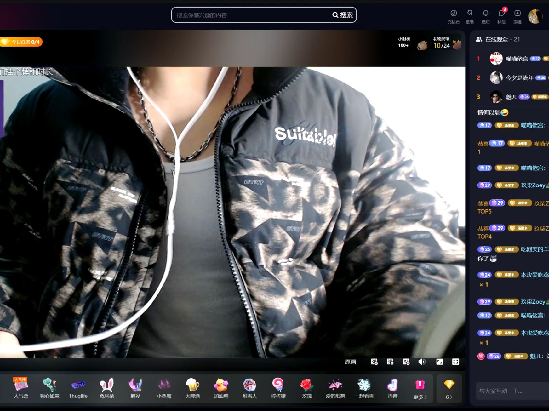The image size is (549, 411).
Task: Click the 情何以堪 chat message
Action: (x=493, y=112)
